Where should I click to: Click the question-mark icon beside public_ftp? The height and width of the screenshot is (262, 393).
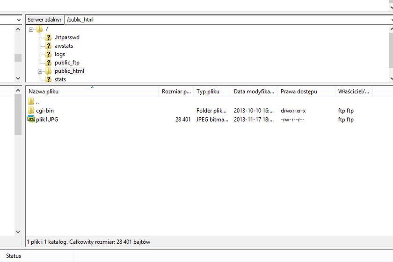[x=49, y=63]
